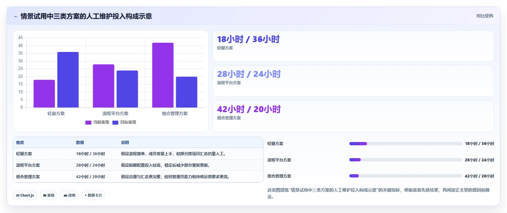Click 28小时 / 24小时 value after progress bar
The width and height of the screenshot is (507, 213).
click(x=479, y=160)
